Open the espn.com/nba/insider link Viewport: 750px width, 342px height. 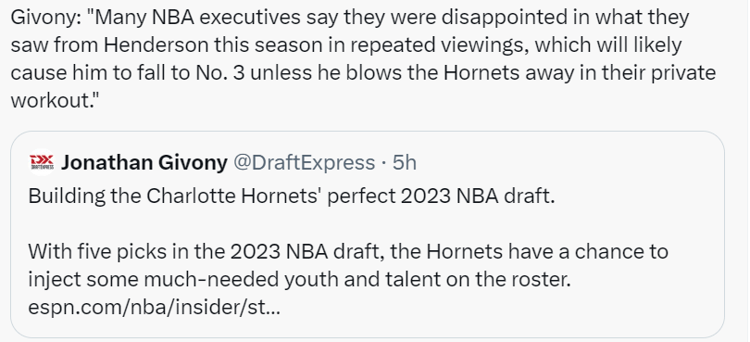(154, 308)
